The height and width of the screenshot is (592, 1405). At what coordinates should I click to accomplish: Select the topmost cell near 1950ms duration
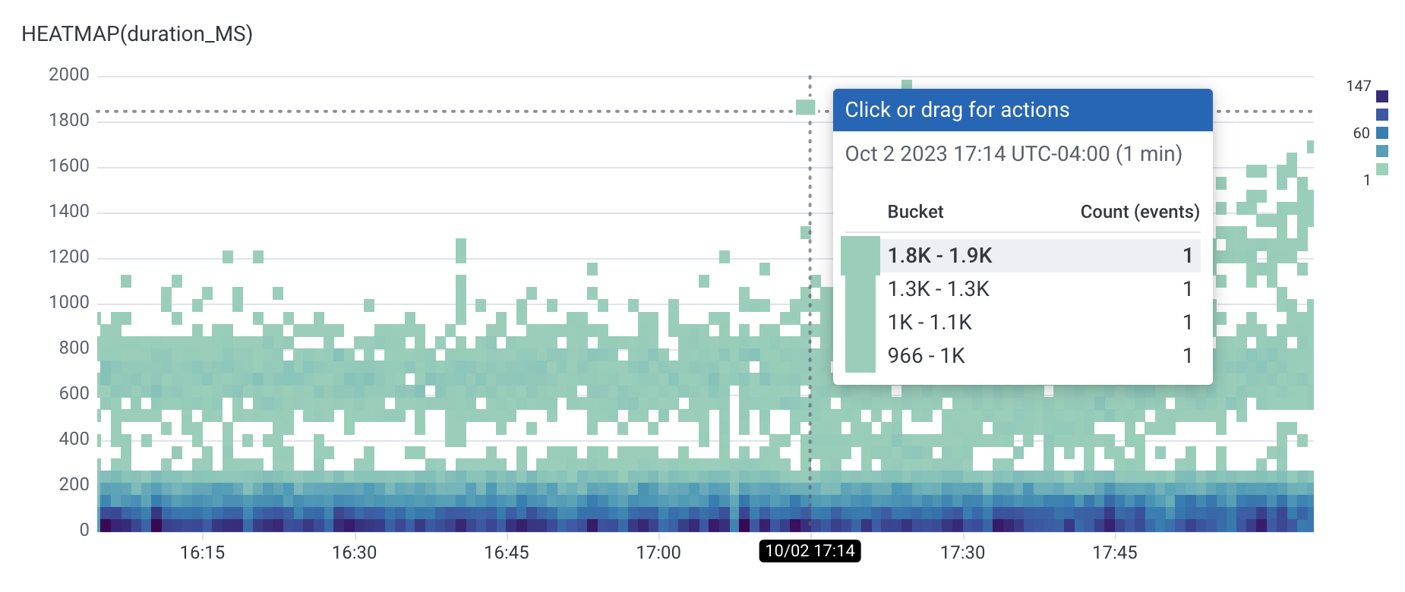pyautogui.click(x=907, y=83)
